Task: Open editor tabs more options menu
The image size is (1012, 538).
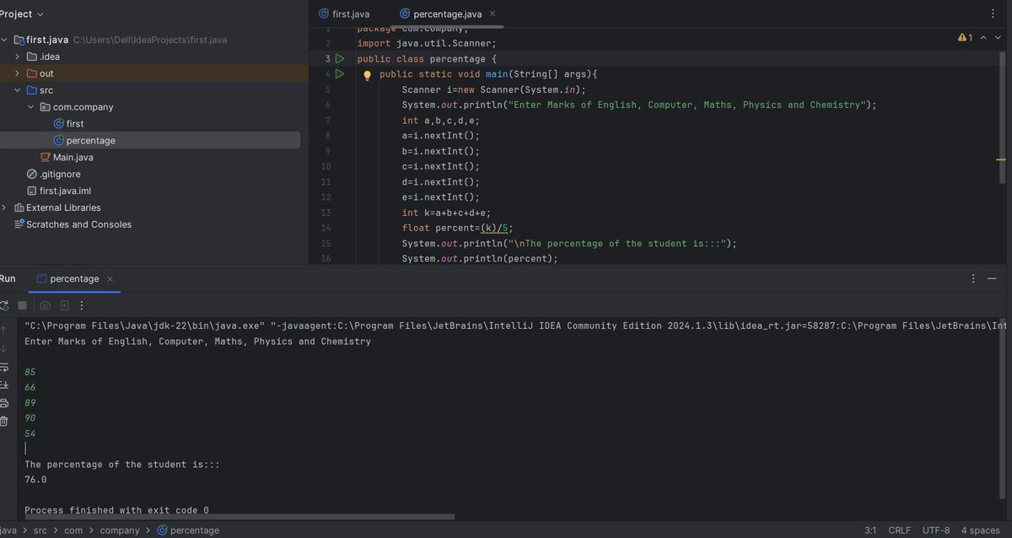Action: [992, 14]
